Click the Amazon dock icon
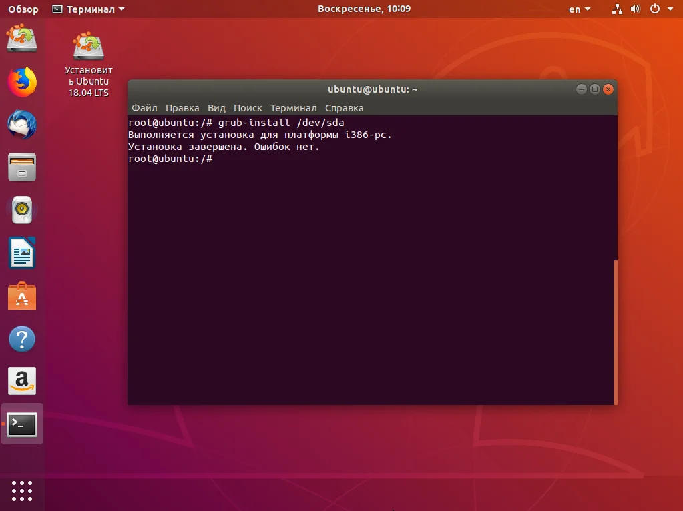 [x=22, y=381]
